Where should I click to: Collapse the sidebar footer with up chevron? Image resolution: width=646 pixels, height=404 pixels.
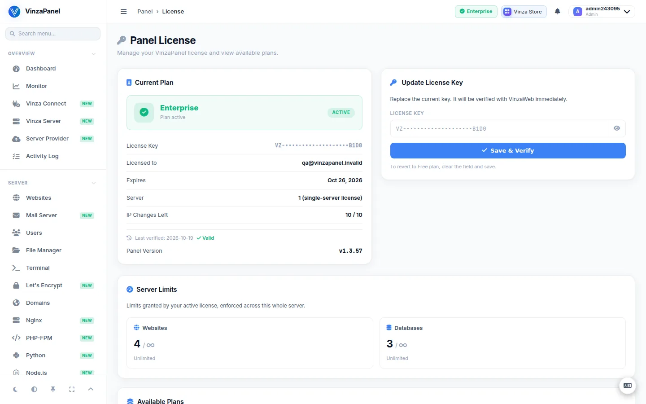coord(91,389)
